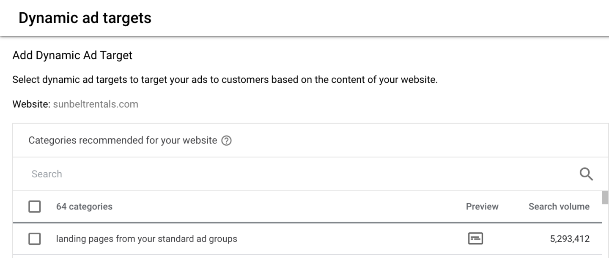
Task: Click the categories list scrollbar thumb
Action: point(605,198)
